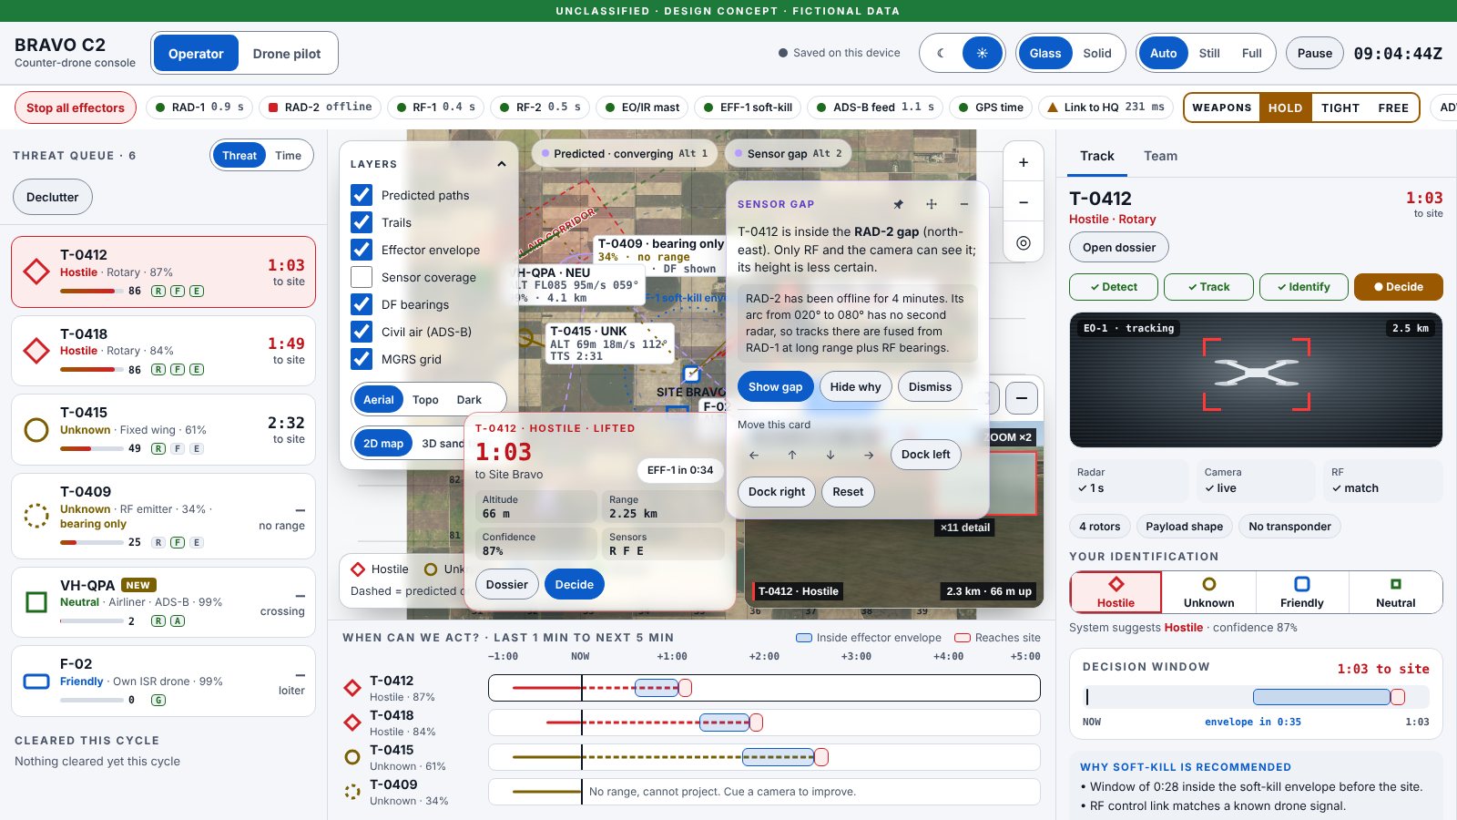1457x820 pixels.
Task: Expand F-02 card dash toggle
Action: click(x=301, y=675)
